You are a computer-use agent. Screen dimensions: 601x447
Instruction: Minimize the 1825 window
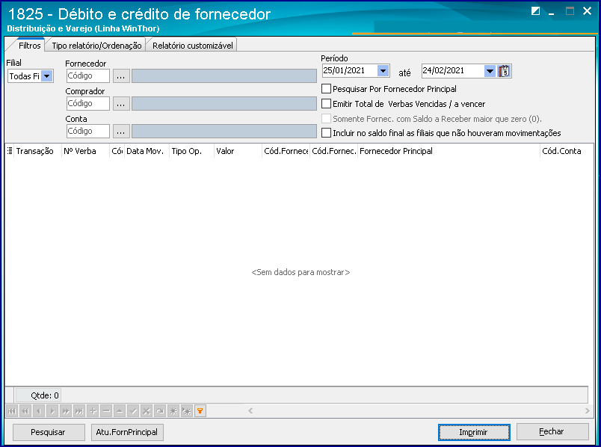pyautogui.click(x=552, y=12)
